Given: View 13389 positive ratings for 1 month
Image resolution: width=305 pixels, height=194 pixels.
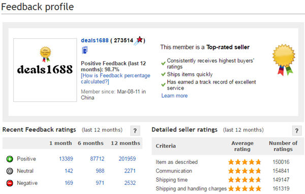Looking at the screenshot, I should point(66,159).
